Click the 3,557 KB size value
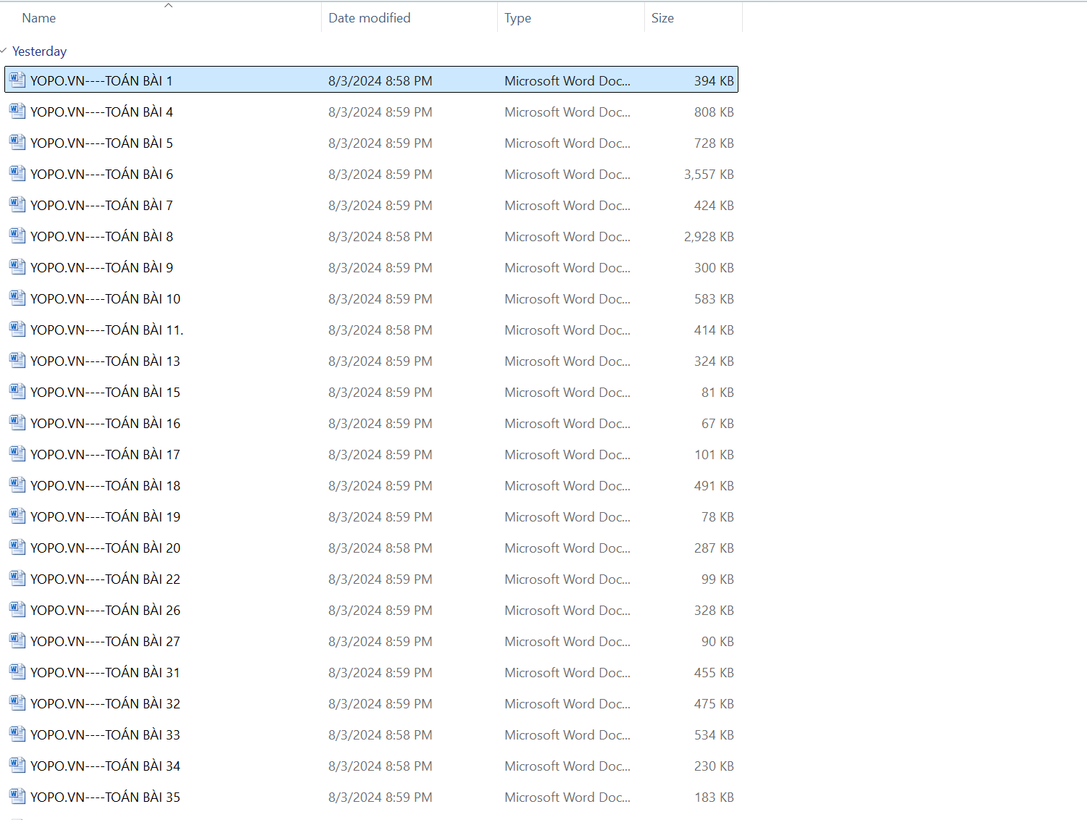 [x=709, y=174]
